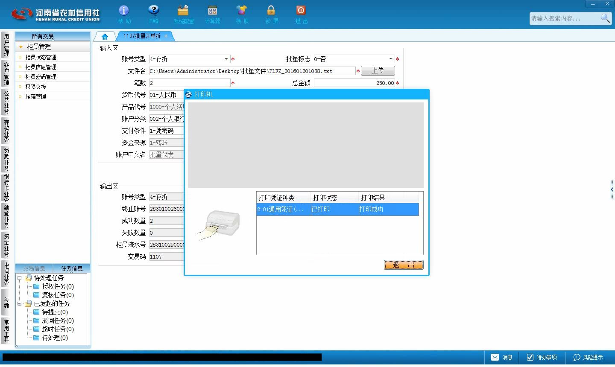Click 退出 button in printer dialog
The image size is (615, 367).
tap(404, 265)
